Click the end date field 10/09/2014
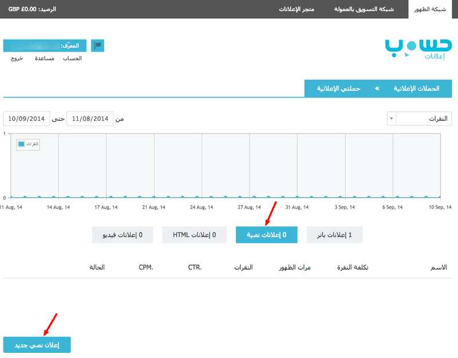Image resolution: width=458 pixels, height=358 pixels. click(x=26, y=119)
